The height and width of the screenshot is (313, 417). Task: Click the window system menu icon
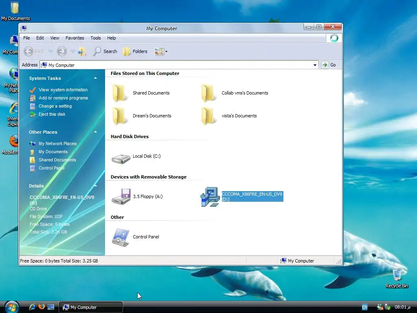tap(24, 28)
